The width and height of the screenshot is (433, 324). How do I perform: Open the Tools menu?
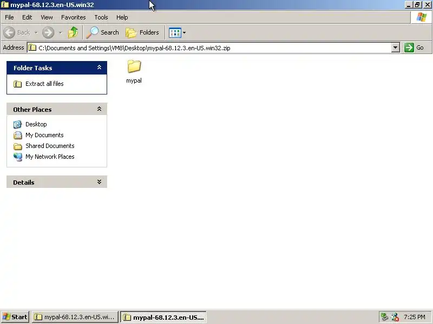click(x=101, y=17)
